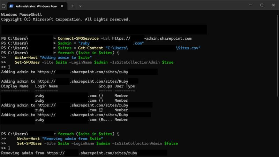Open a new tab with the plus button
This screenshot has height=157, width=279.
pyautogui.click(x=73, y=6)
